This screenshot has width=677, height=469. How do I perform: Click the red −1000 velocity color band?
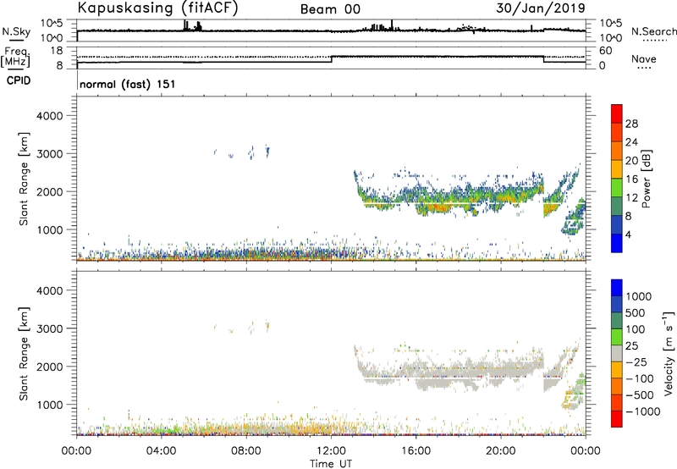pyautogui.click(x=617, y=419)
